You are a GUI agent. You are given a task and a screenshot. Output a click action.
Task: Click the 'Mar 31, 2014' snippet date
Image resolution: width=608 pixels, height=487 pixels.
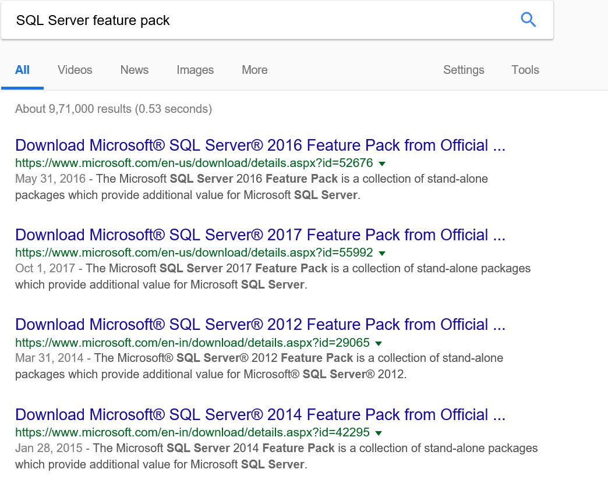(x=50, y=358)
